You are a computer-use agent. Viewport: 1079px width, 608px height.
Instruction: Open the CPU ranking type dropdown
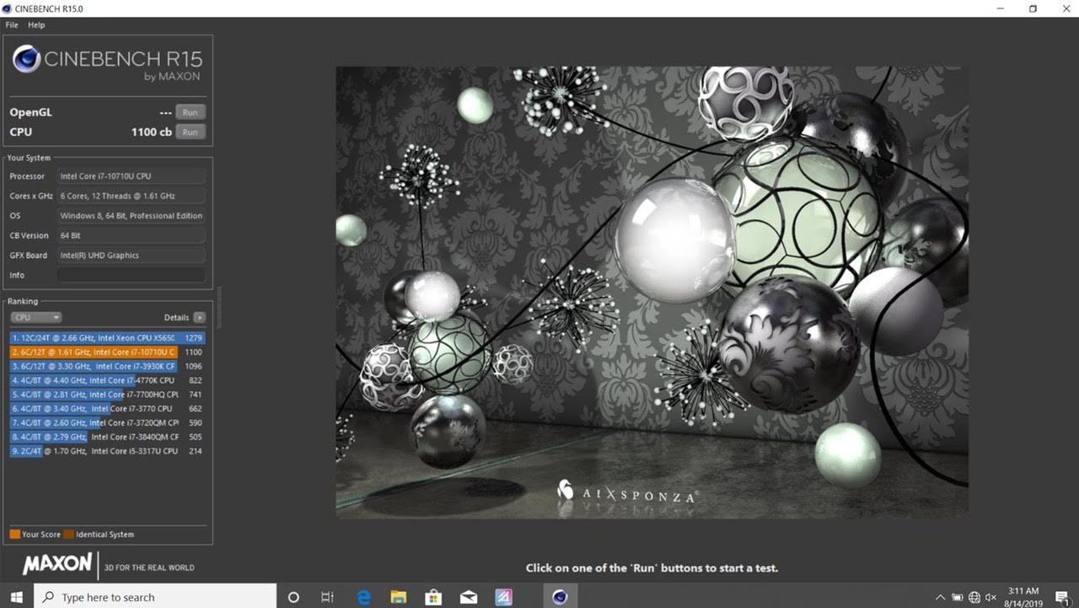click(x=36, y=318)
